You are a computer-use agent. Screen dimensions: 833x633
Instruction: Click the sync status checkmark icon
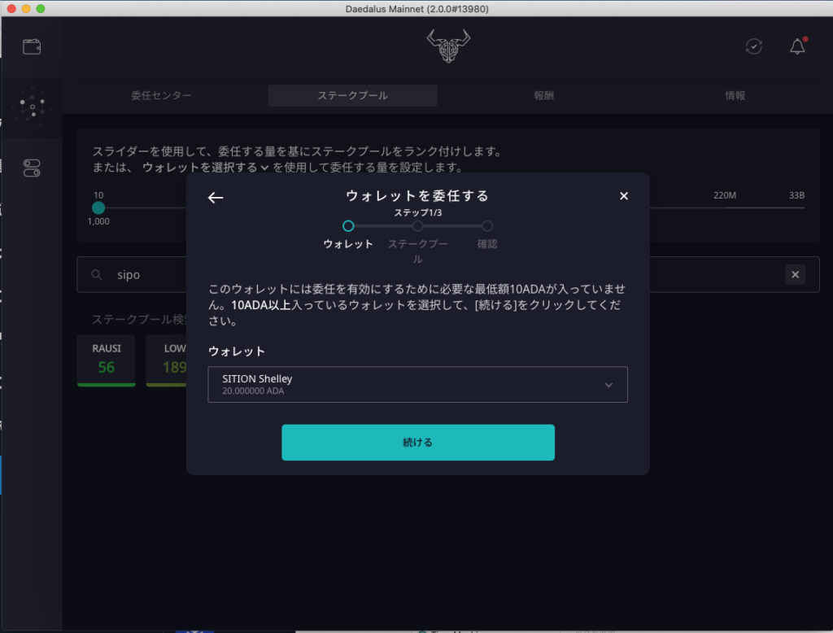click(754, 46)
